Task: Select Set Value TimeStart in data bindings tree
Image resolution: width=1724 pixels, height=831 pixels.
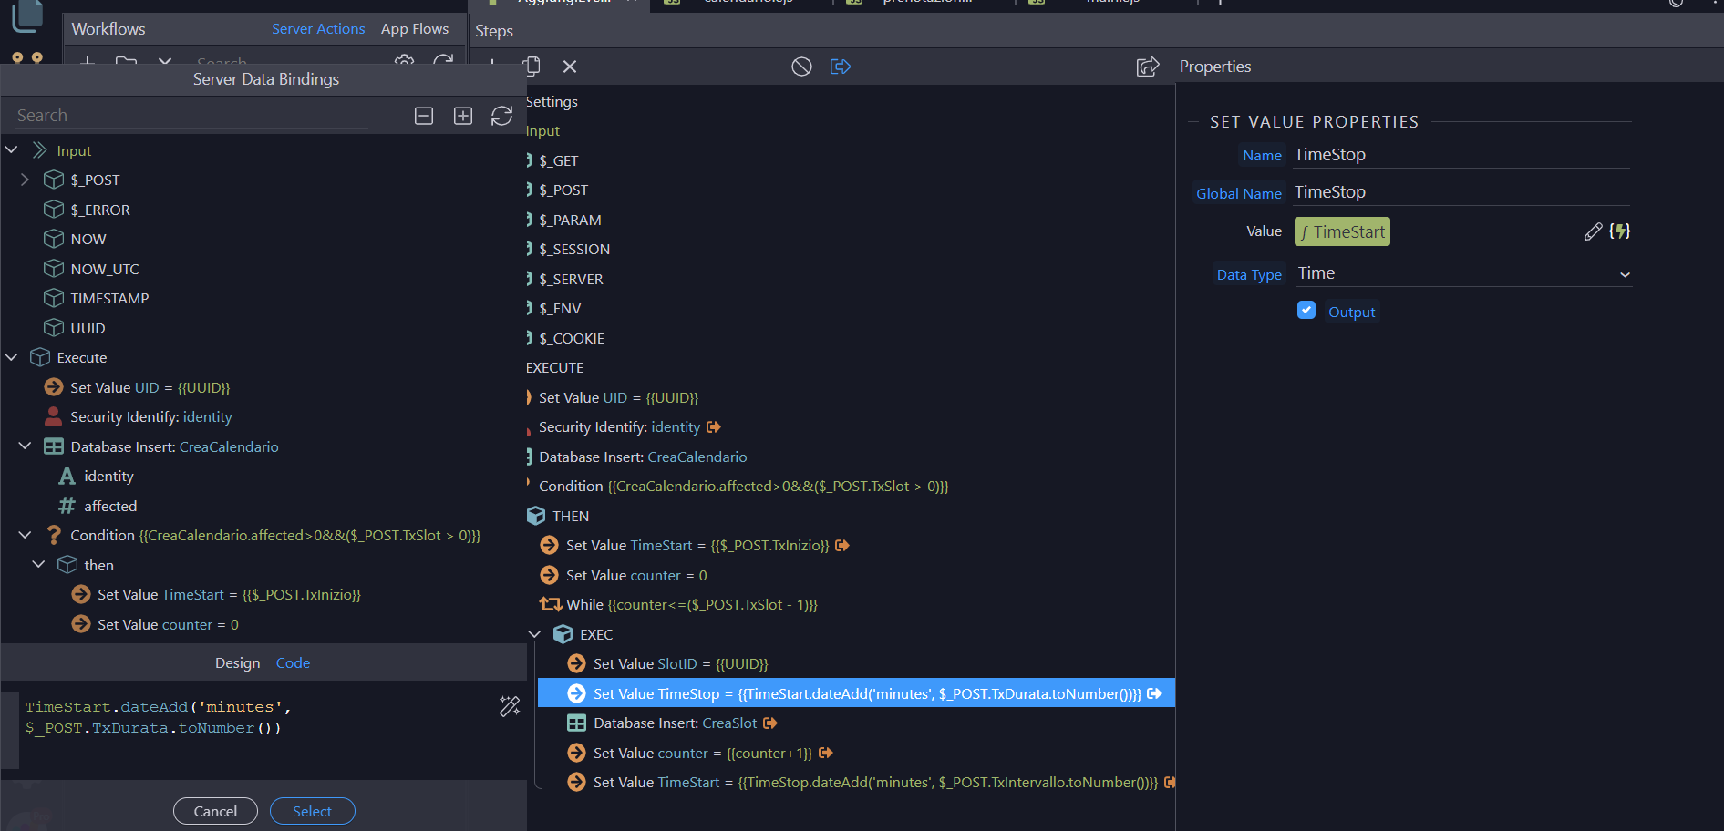Action: [229, 595]
